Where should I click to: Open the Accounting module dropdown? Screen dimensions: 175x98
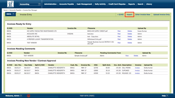[x=30, y=4]
